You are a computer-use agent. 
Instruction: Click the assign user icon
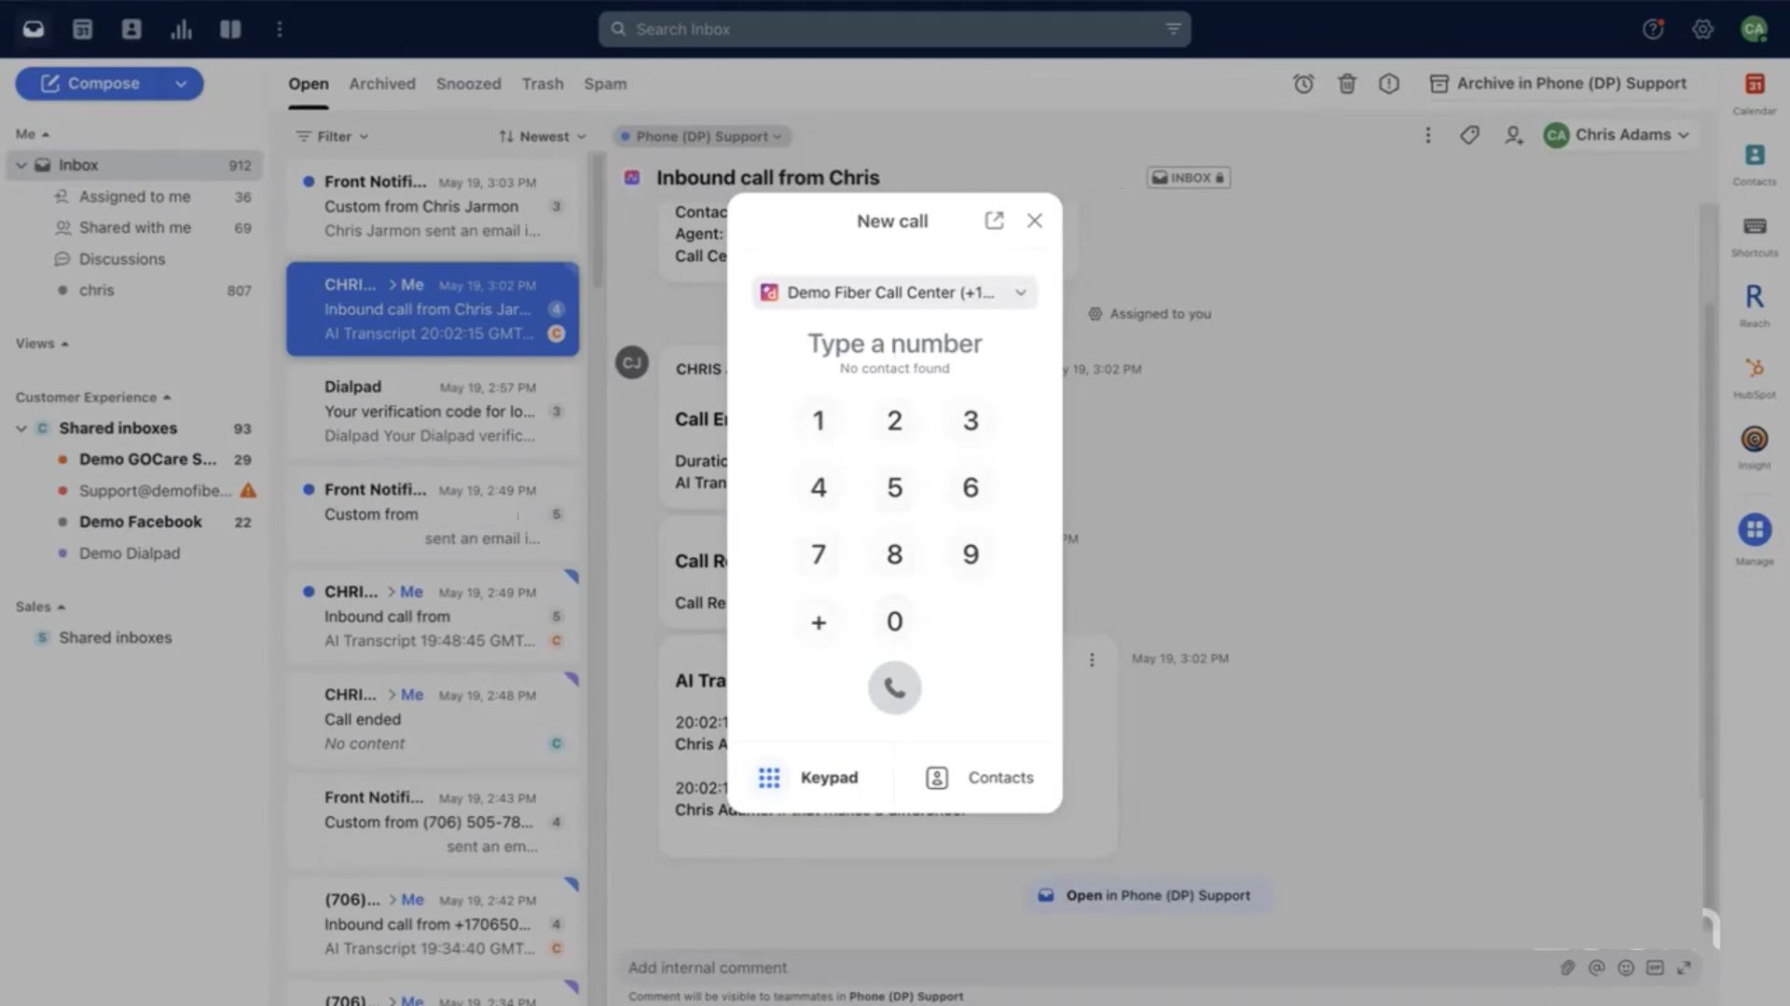tap(1513, 136)
